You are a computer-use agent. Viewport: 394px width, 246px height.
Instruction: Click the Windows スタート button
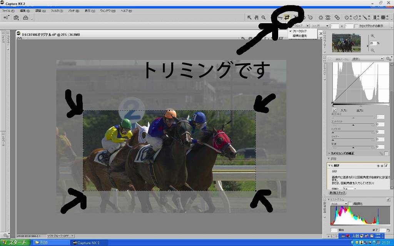15,243
